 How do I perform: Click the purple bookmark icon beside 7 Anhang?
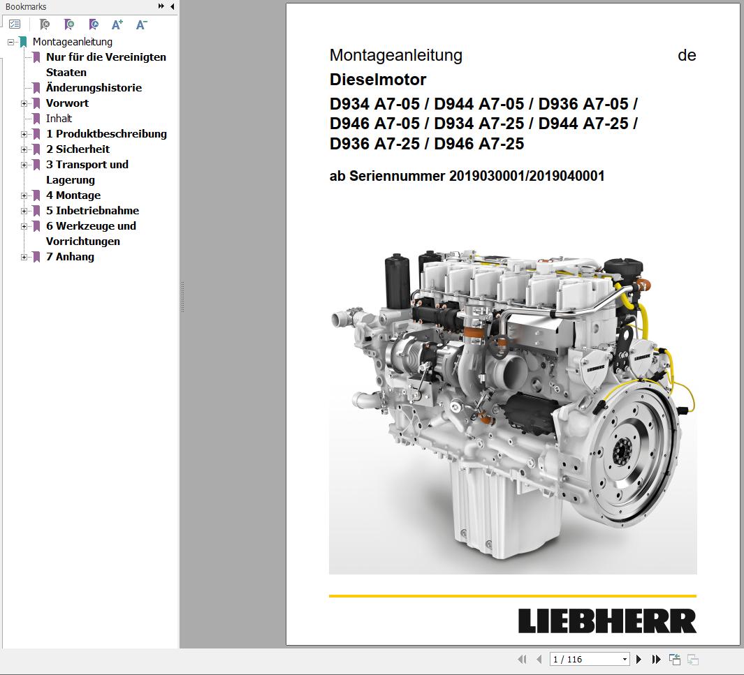click(36, 257)
